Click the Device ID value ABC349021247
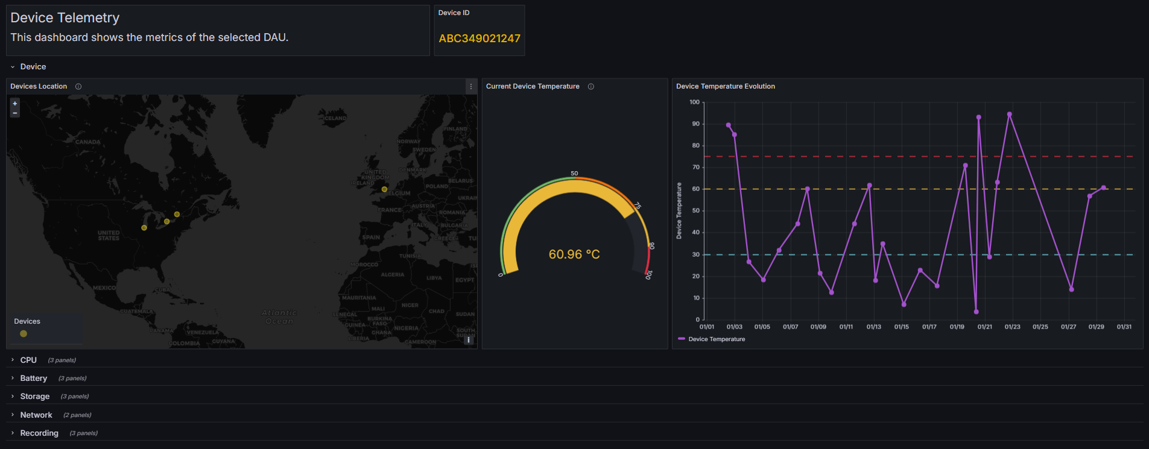The height and width of the screenshot is (449, 1149). point(479,39)
